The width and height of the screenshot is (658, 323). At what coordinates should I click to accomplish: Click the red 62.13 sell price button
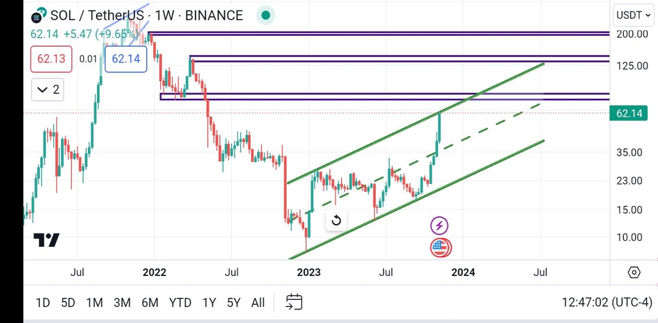tap(51, 59)
